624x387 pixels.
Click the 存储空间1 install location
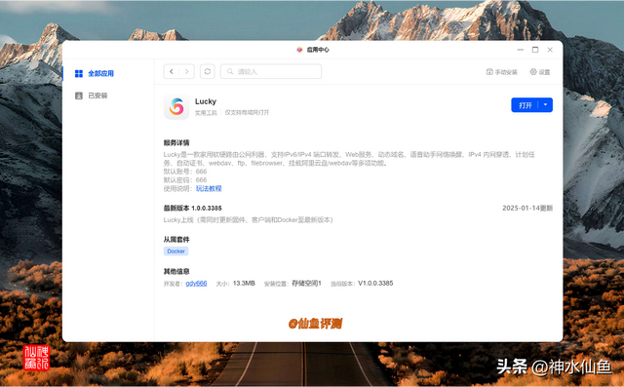(x=306, y=284)
